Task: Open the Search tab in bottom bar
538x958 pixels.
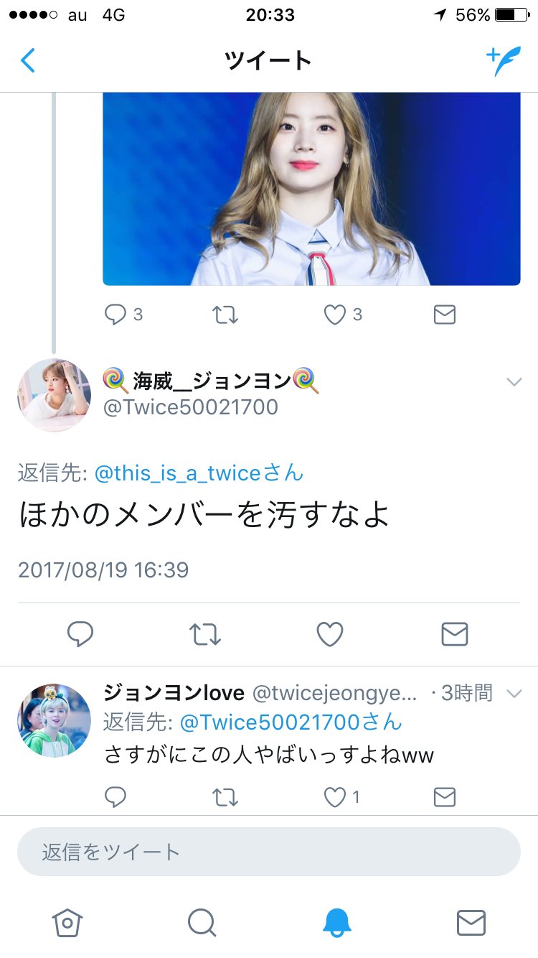Action: click(x=202, y=923)
